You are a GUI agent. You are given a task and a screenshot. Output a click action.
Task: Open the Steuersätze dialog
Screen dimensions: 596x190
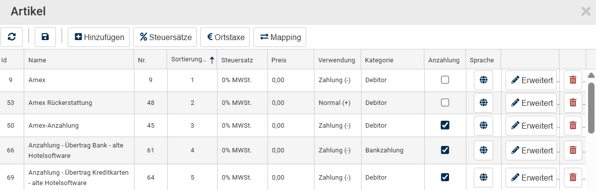pyautogui.click(x=165, y=37)
